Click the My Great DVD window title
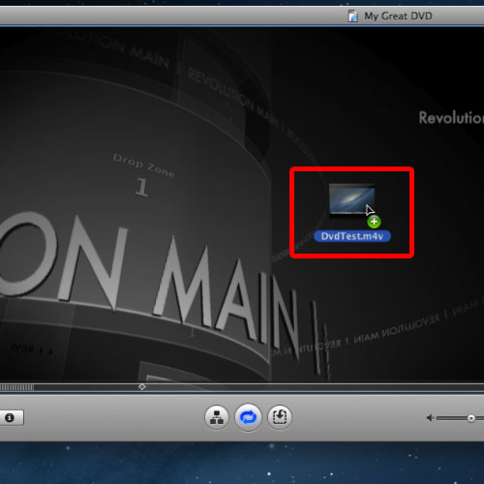This screenshot has height=484, width=484. [x=398, y=15]
